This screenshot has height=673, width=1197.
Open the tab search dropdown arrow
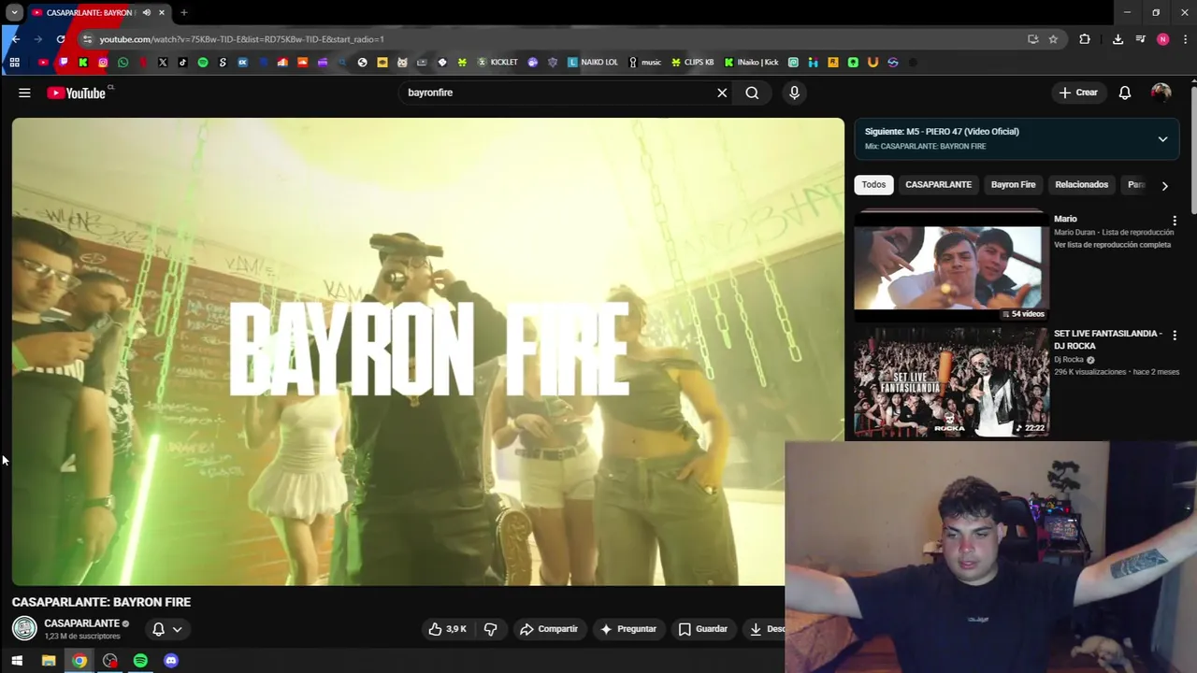pos(14,12)
